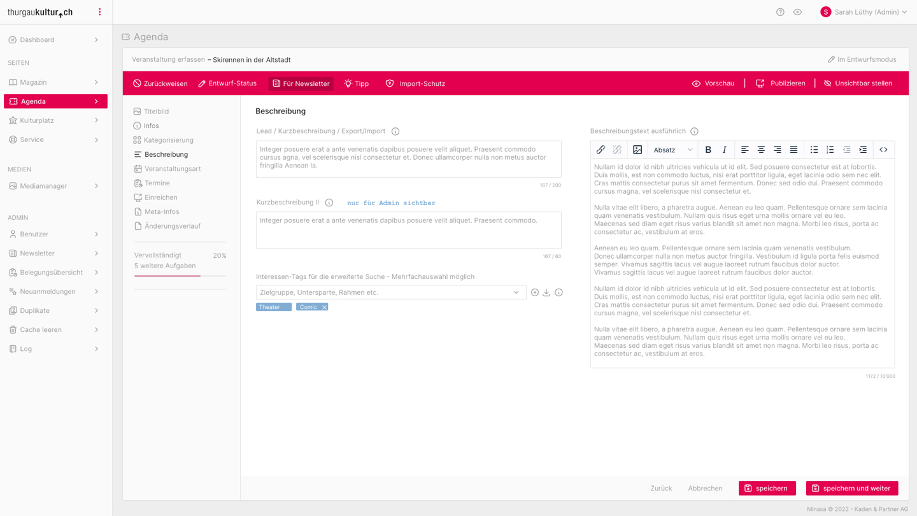
Task: Open the help question mark icon
Action: 780,12
